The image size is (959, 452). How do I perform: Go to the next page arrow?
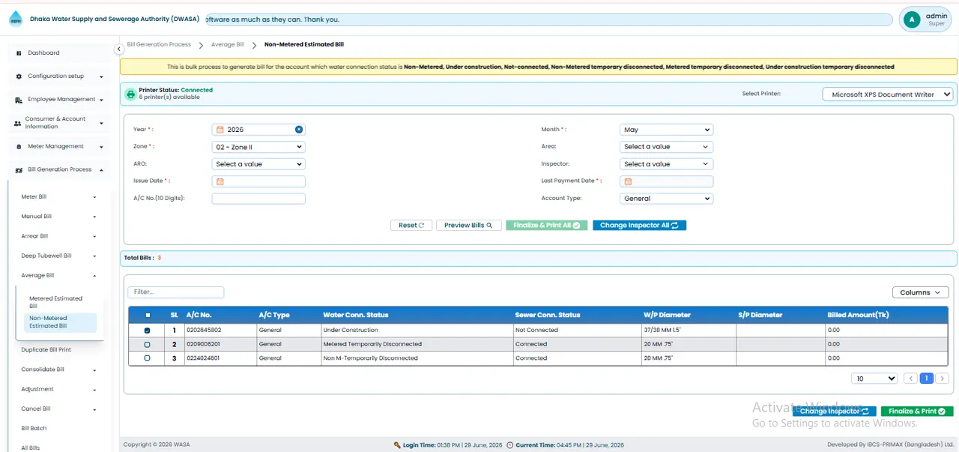click(942, 379)
